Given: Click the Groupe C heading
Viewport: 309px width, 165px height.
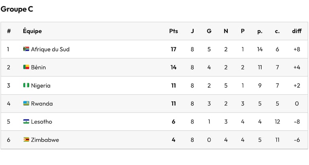Looking at the screenshot, I should coord(17,9).
